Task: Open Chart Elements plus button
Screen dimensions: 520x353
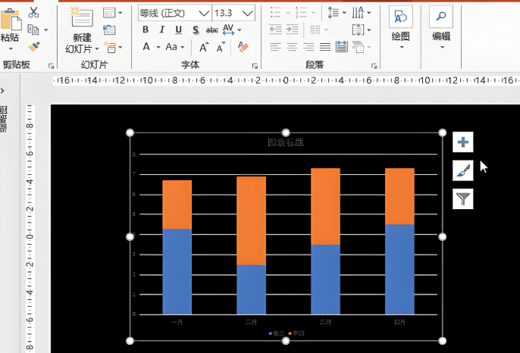Action: pos(463,142)
